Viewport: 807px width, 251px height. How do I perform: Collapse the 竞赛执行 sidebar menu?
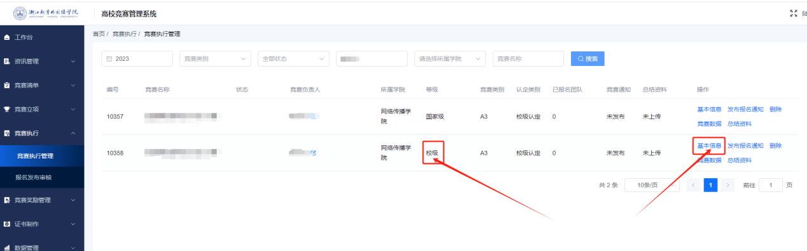point(42,133)
